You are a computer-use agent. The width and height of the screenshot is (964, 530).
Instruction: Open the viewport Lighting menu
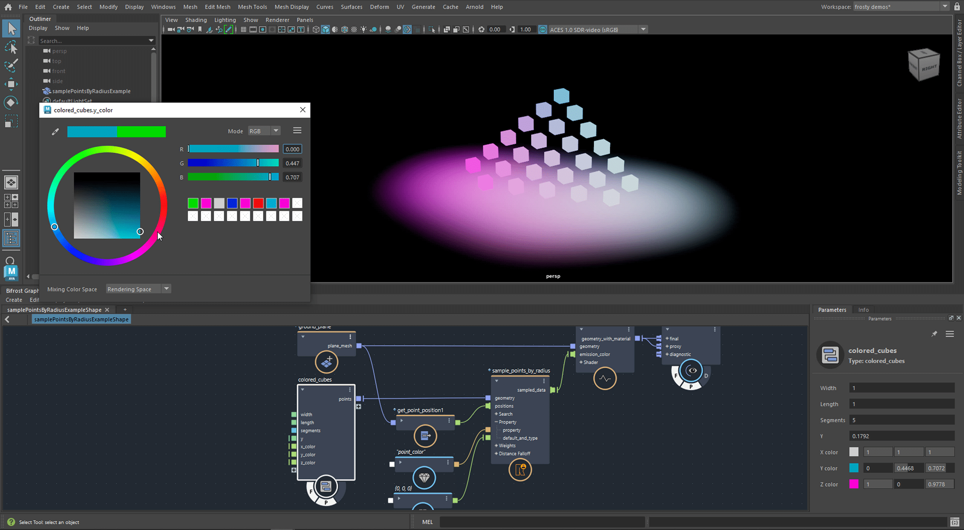pyautogui.click(x=225, y=20)
